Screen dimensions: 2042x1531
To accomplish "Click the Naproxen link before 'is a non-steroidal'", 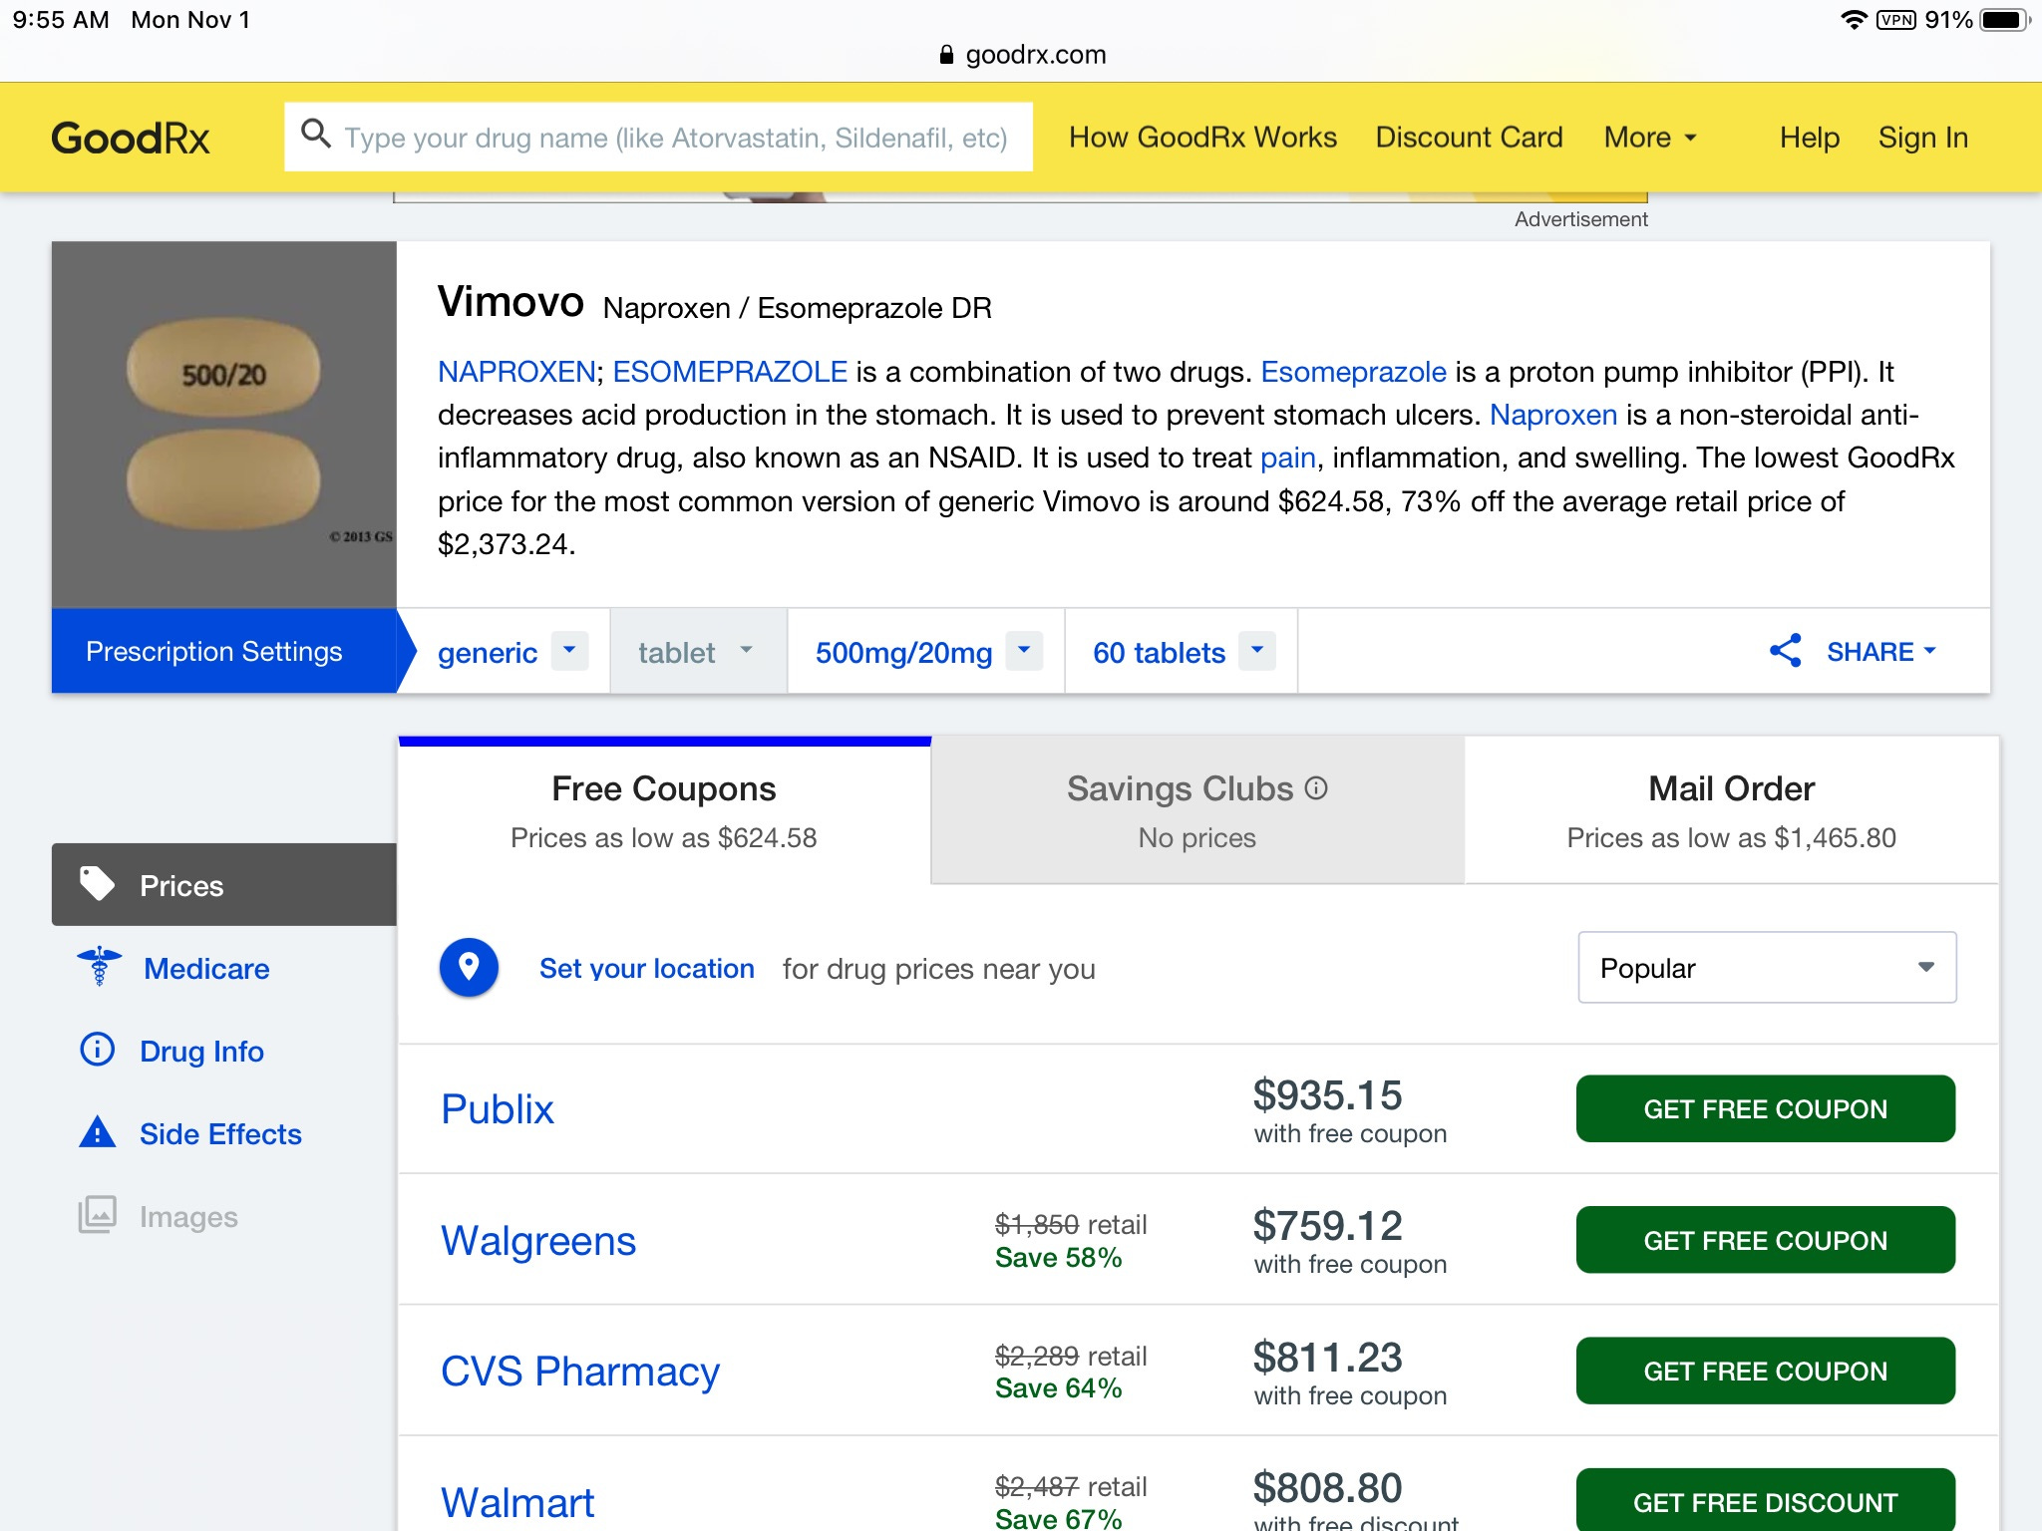I will 1553,415.
